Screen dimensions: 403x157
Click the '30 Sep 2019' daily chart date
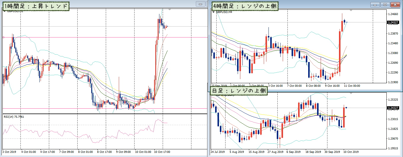click(x=332, y=152)
